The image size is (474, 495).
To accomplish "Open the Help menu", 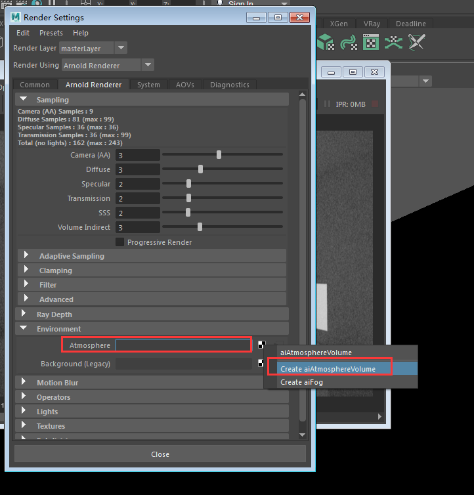I will pos(81,33).
